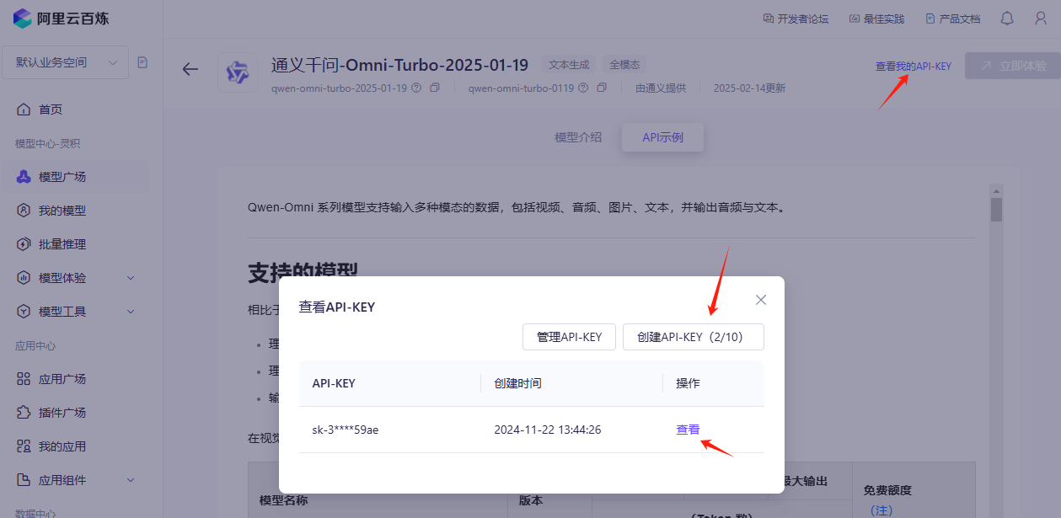Copy the model ID qwen-omni-turbo-0119

coord(602,88)
